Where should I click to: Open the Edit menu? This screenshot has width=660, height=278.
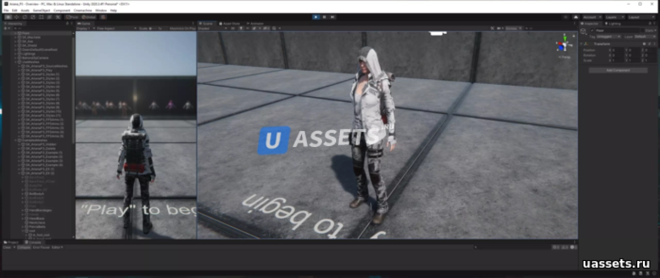[x=14, y=10]
